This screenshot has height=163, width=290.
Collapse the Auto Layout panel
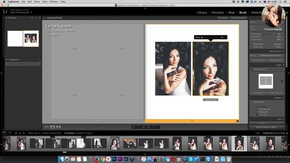[284, 51]
